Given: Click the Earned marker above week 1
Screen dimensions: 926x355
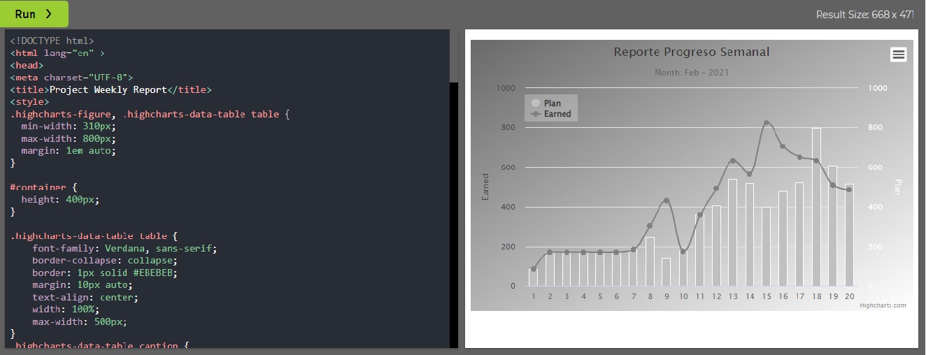Looking at the screenshot, I should (x=533, y=269).
